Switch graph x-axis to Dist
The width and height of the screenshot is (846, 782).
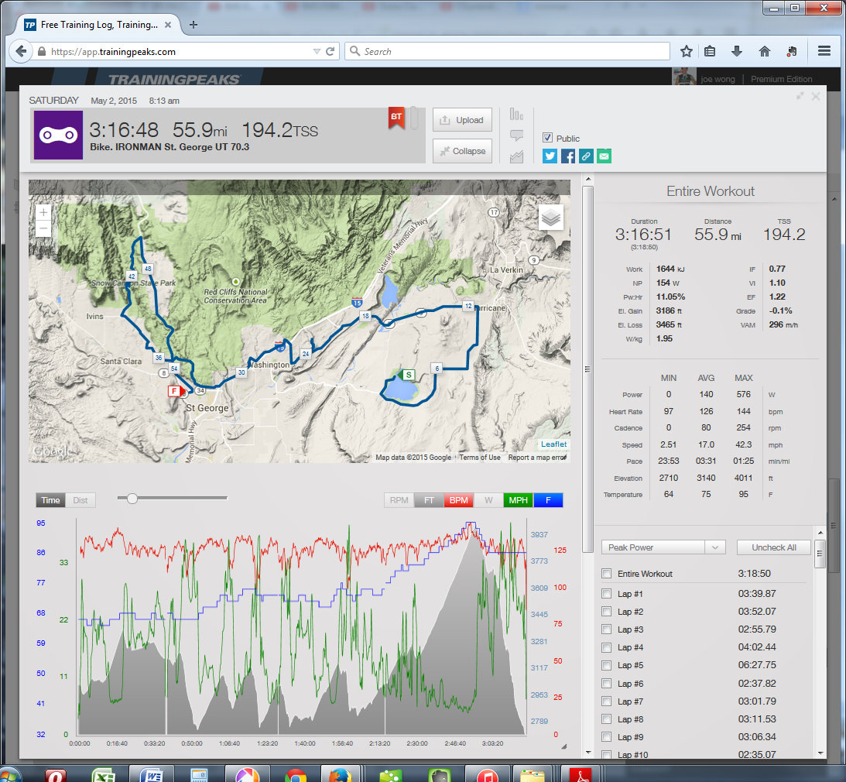click(80, 500)
